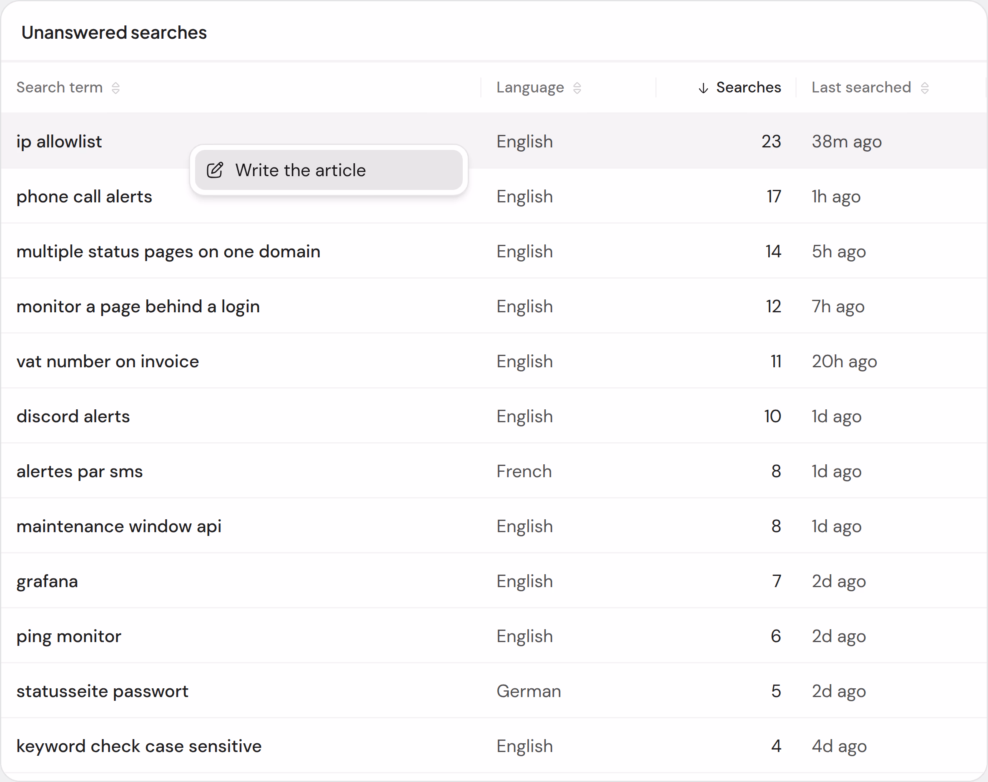Click the 'alertes par sms' term
This screenshot has width=988, height=782.
tap(80, 471)
